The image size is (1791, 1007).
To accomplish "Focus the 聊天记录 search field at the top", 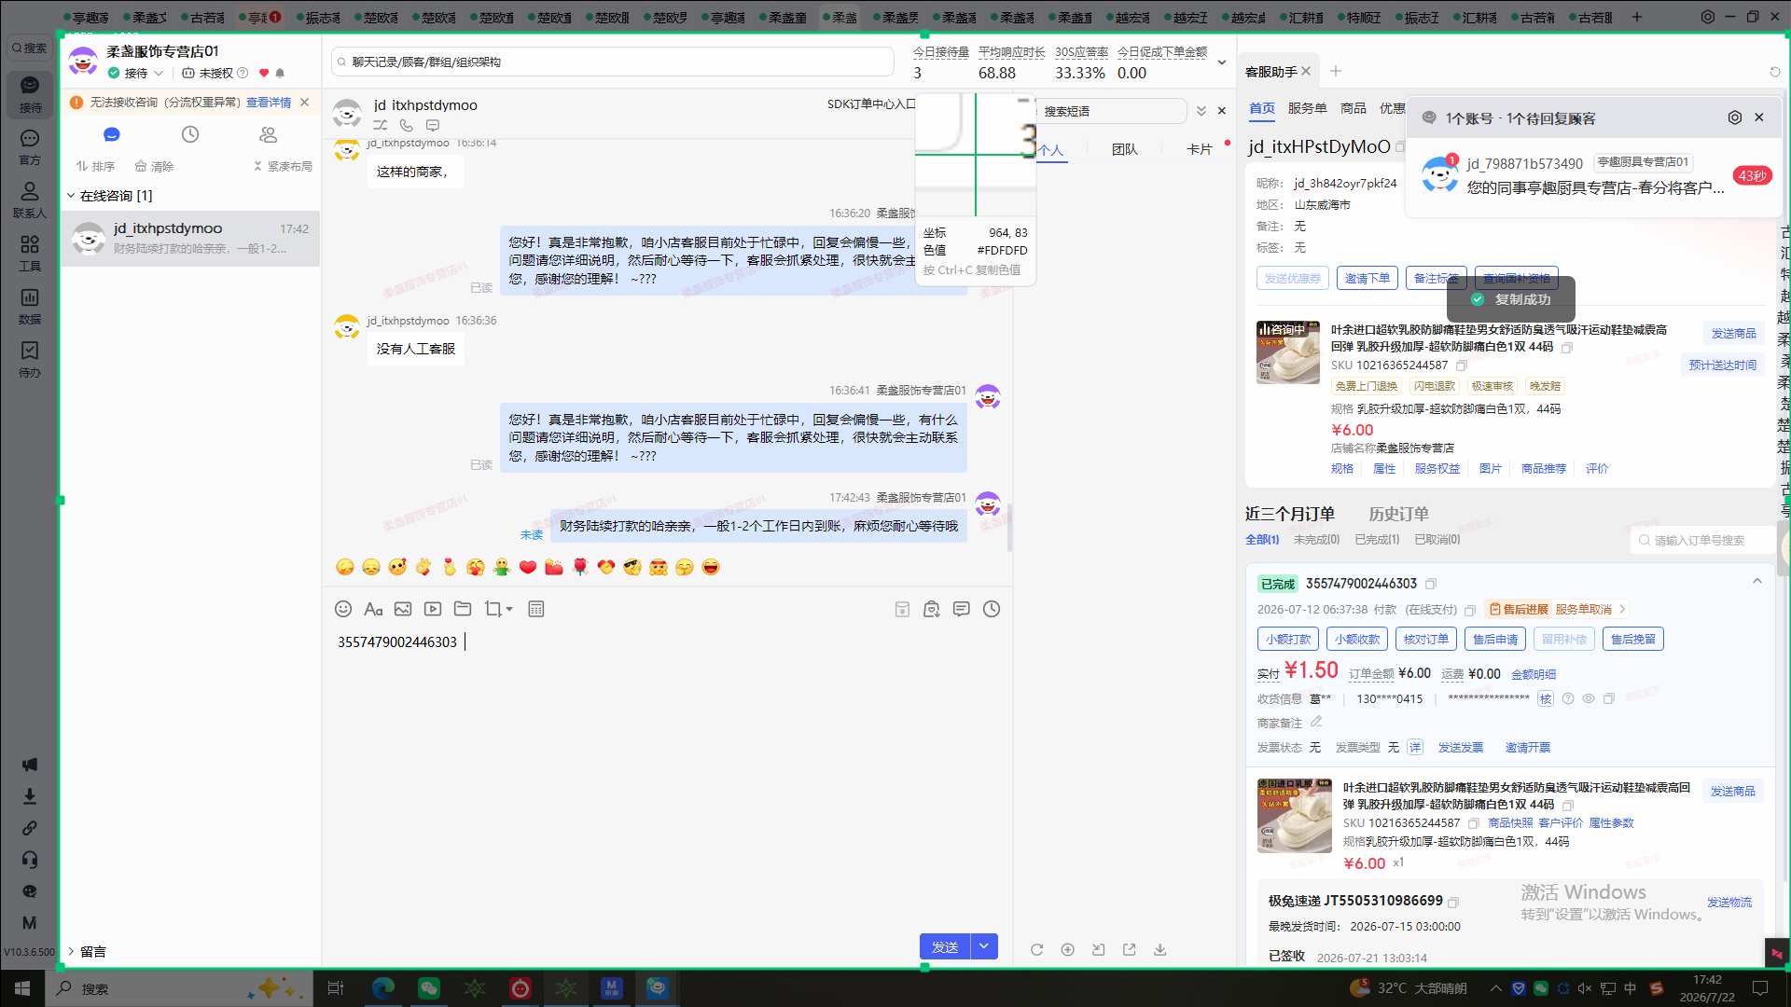I will [x=612, y=62].
